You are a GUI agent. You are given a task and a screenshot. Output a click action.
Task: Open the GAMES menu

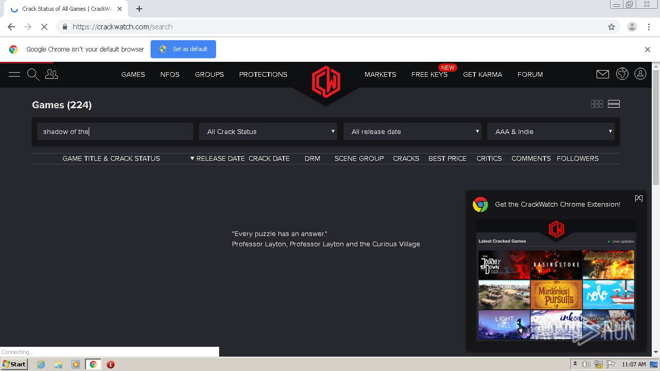[x=133, y=74]
